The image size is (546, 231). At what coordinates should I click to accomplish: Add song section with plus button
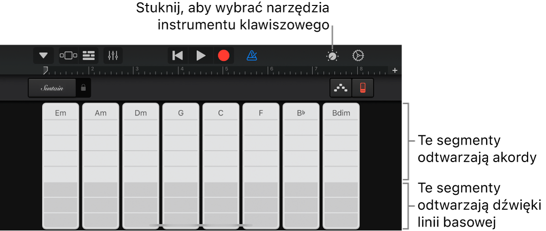pyautogui.click(x=395, y=70)
